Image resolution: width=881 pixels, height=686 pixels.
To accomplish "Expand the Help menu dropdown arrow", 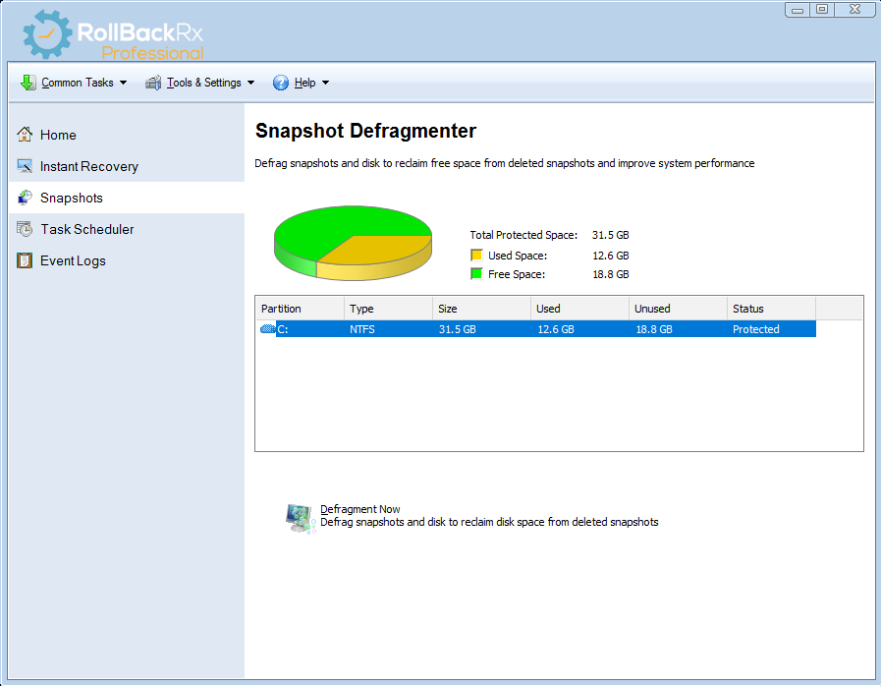I will pyautogui.click(x=326, y=83).
